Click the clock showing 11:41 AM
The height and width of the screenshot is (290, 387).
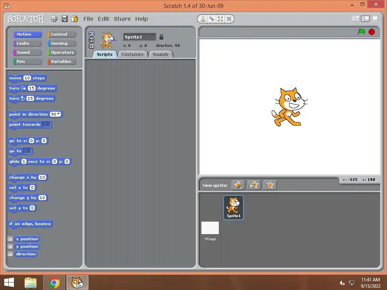(x=370, y=280)
